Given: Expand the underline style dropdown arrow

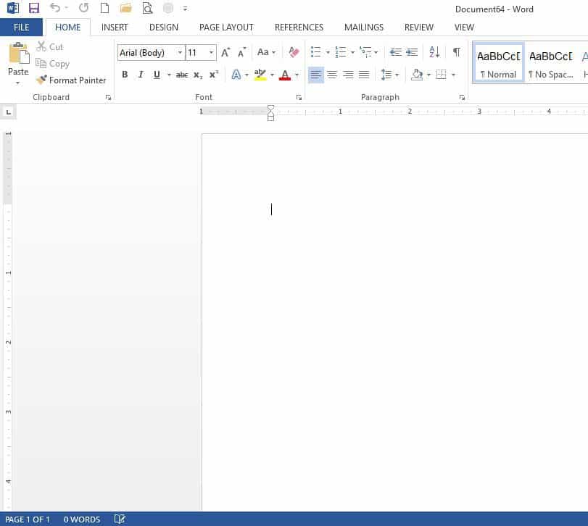Looking at the screenshot, I should [x=169, y=75].
